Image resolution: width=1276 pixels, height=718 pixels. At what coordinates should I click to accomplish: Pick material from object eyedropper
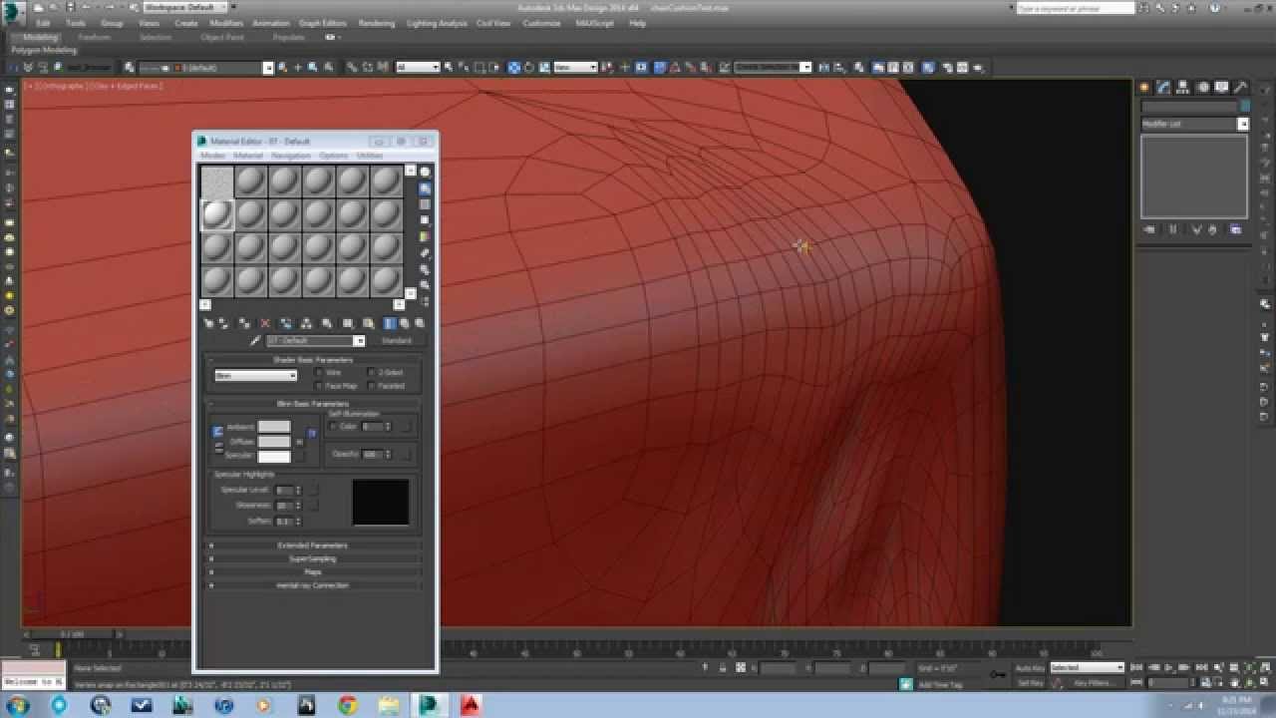click(x=255, y=341)
